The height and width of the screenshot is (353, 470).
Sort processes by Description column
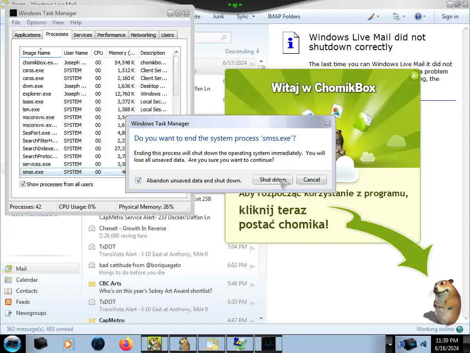[x=155, y=53]
